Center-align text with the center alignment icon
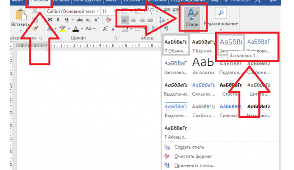The image size is (294, 170). click(x=133, y=20)
